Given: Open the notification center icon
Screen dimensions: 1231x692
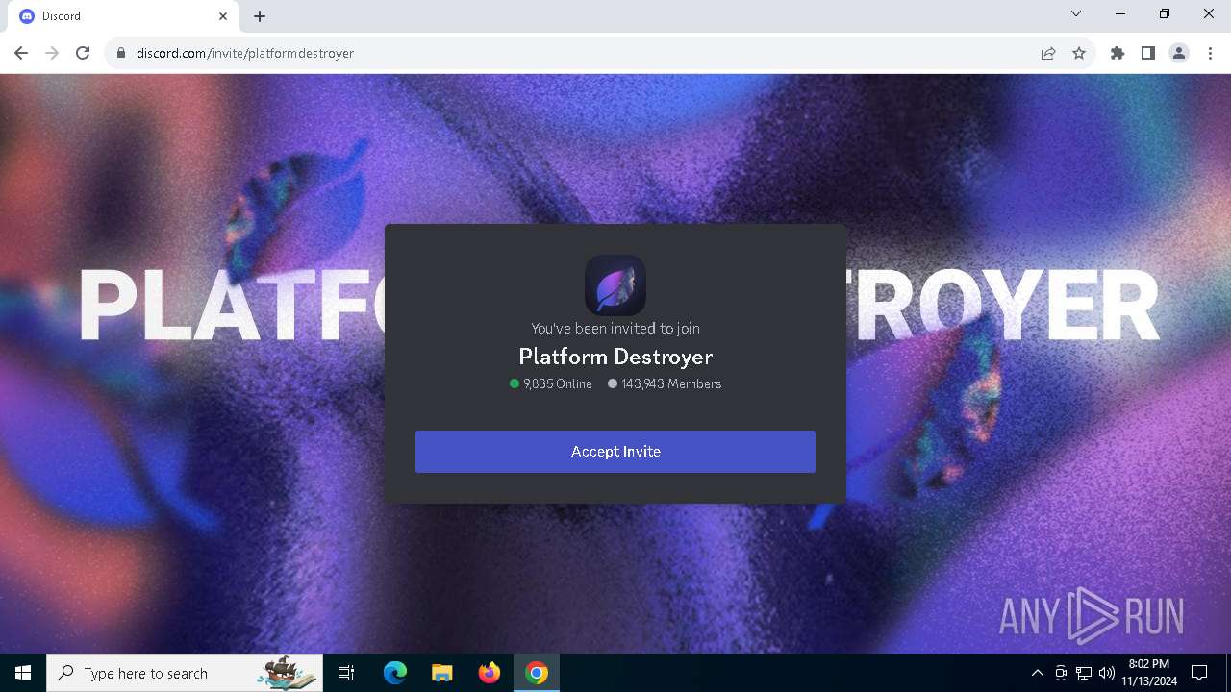Looking at the screenshot, I should pyautogui.click(x=1199, y=673).
